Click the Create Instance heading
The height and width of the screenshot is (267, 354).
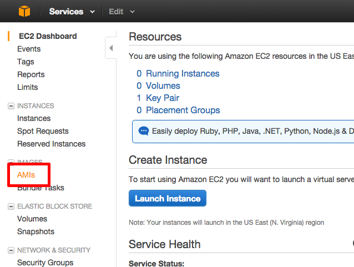coord(168,160)
